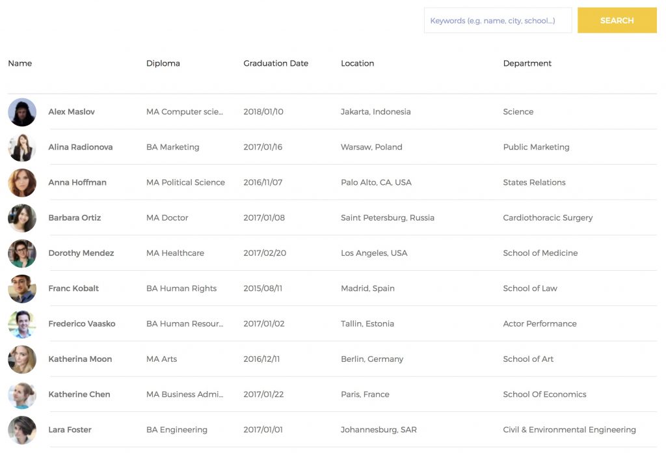Screen dimensions: 666x453
Task: Open Franc Kobalt's avatar photo
Action: pyautogui.click(x=22, y=288)
